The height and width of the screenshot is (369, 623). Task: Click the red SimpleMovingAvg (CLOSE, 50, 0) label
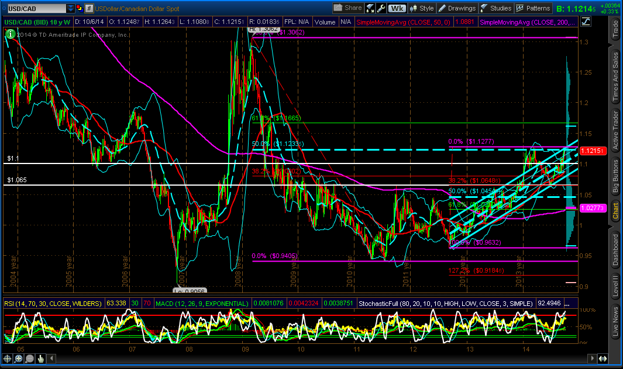[x=403, y=22]
